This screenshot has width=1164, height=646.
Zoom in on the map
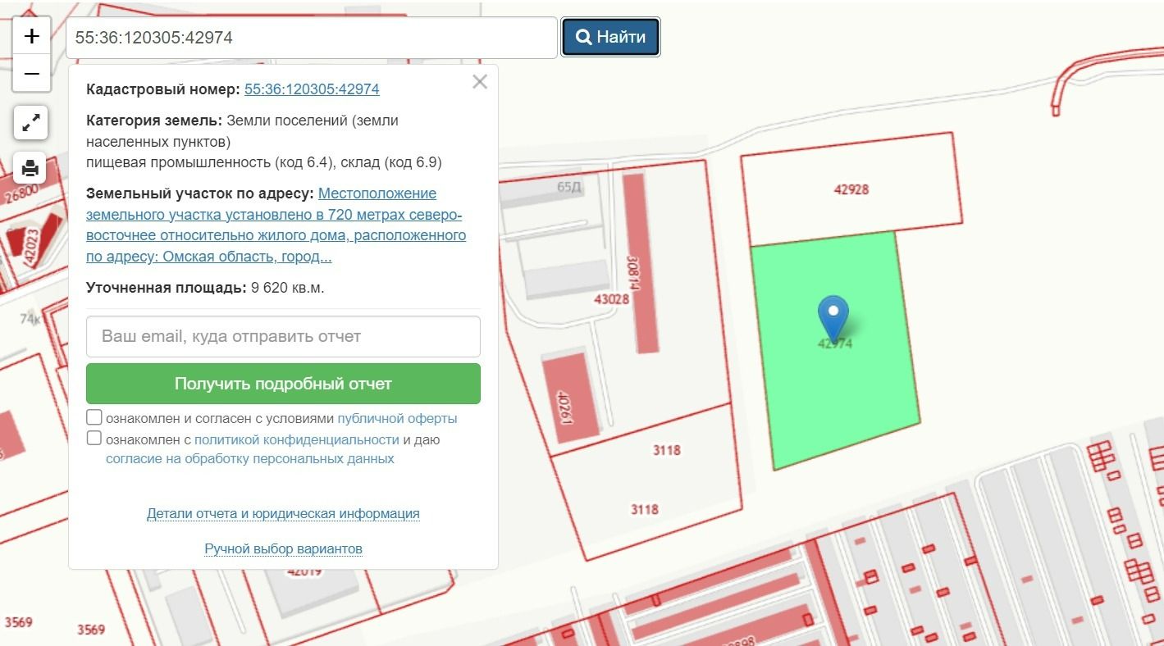click(31, 36)
